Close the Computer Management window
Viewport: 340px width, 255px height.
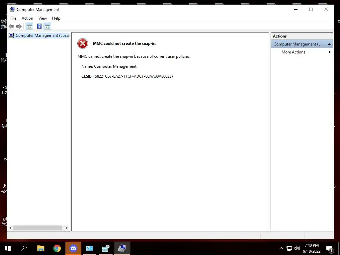click(326, 9)
